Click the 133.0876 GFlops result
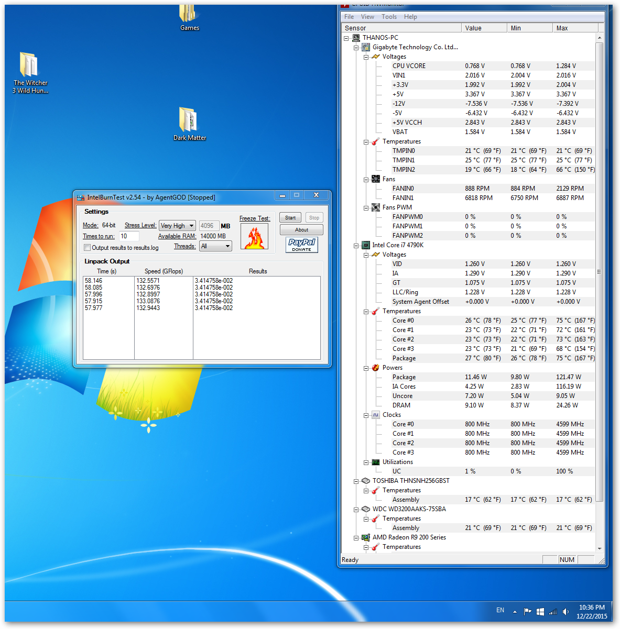Image resolution: width=620 pixels, height=629 pixels. 148,301
